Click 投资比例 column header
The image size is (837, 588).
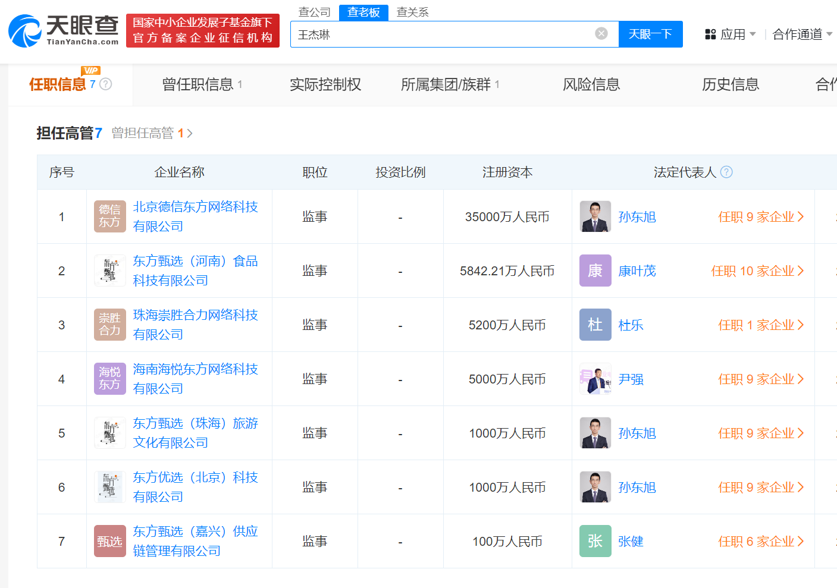(x=400, y=172)
